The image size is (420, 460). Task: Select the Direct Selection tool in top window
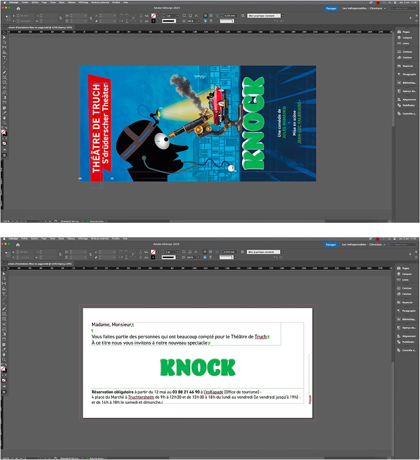[x=4, y=37]
